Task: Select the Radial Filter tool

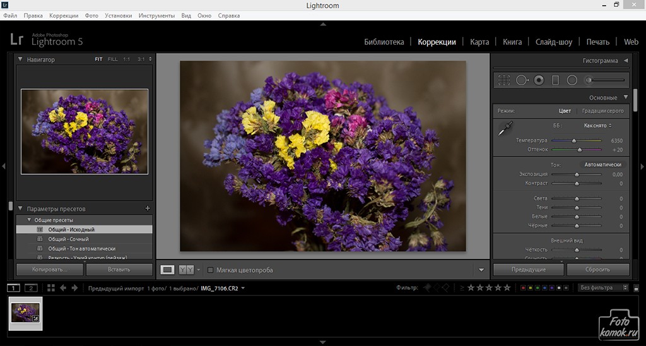Action: (572, 80)
